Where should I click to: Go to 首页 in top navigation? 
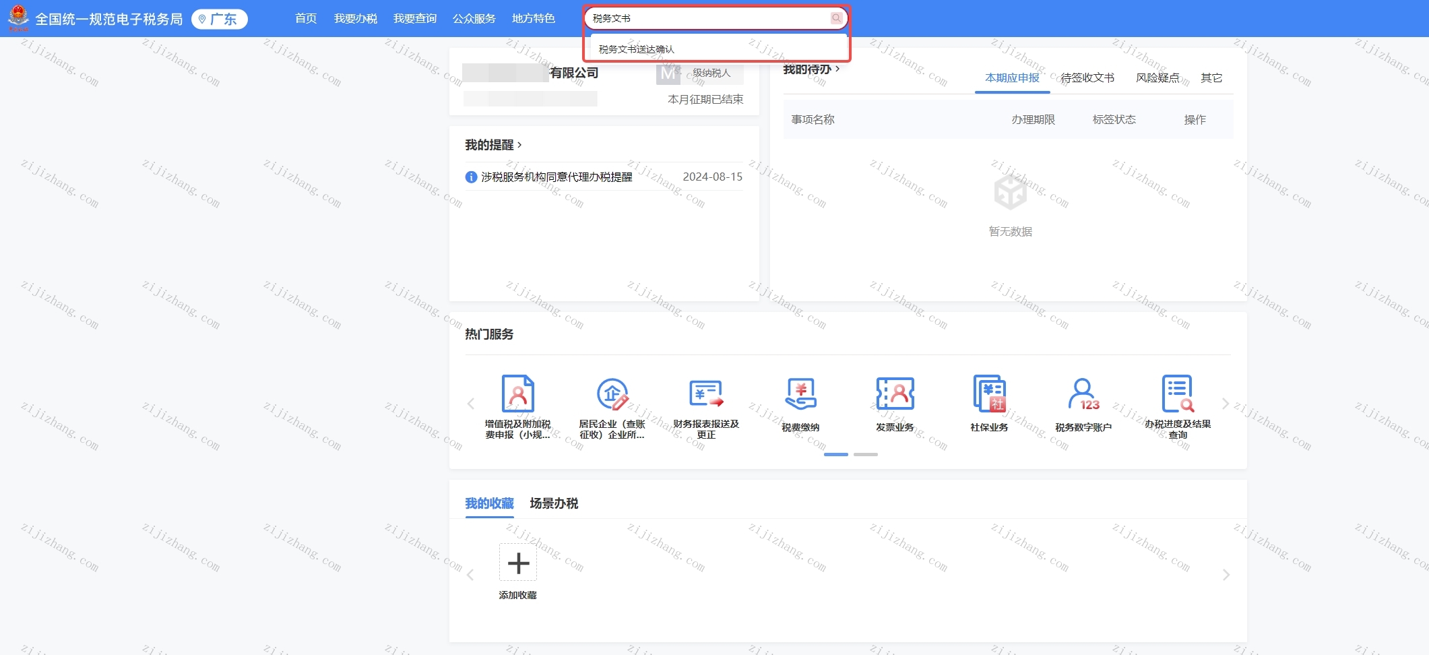coord(306,18)
